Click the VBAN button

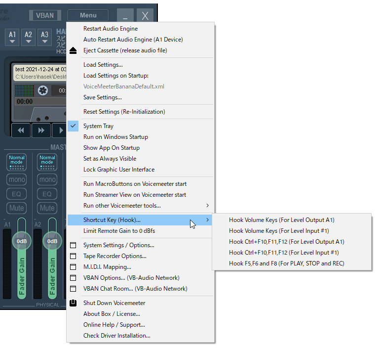click(45, 15)
